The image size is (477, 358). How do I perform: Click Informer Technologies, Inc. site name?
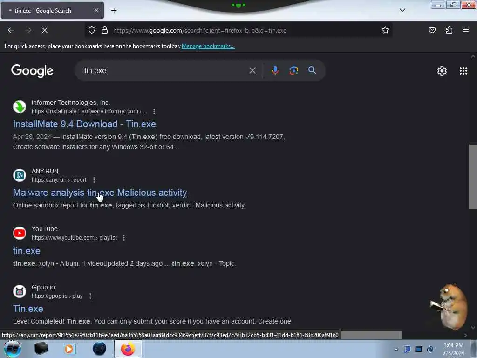71,103
